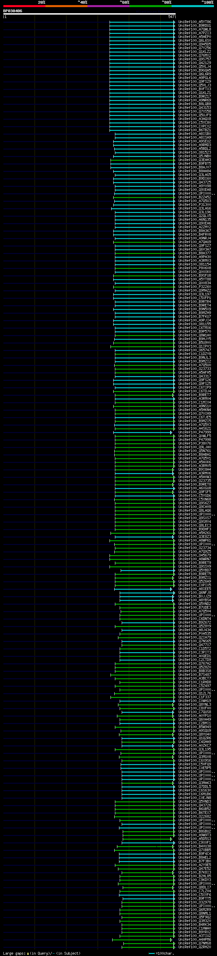Open hit UniRef100_B9RDU1
Screen dimensions: 217x956
(194, 26)
